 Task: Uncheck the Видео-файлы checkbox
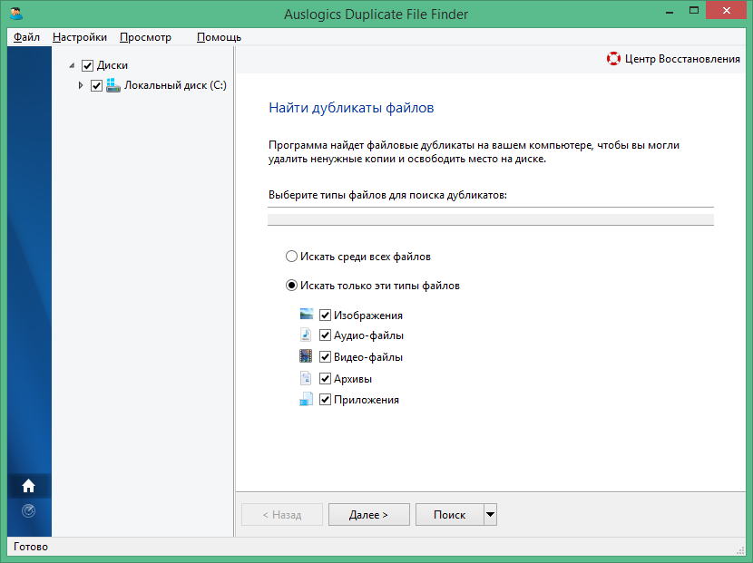click(325, 356)
